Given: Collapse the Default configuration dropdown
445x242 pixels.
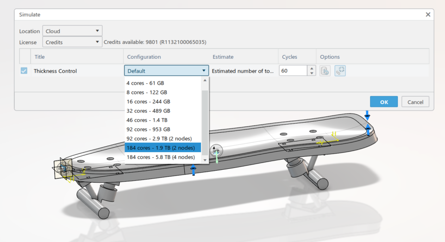Looking at the screenshot, I should tap(166, 71).
